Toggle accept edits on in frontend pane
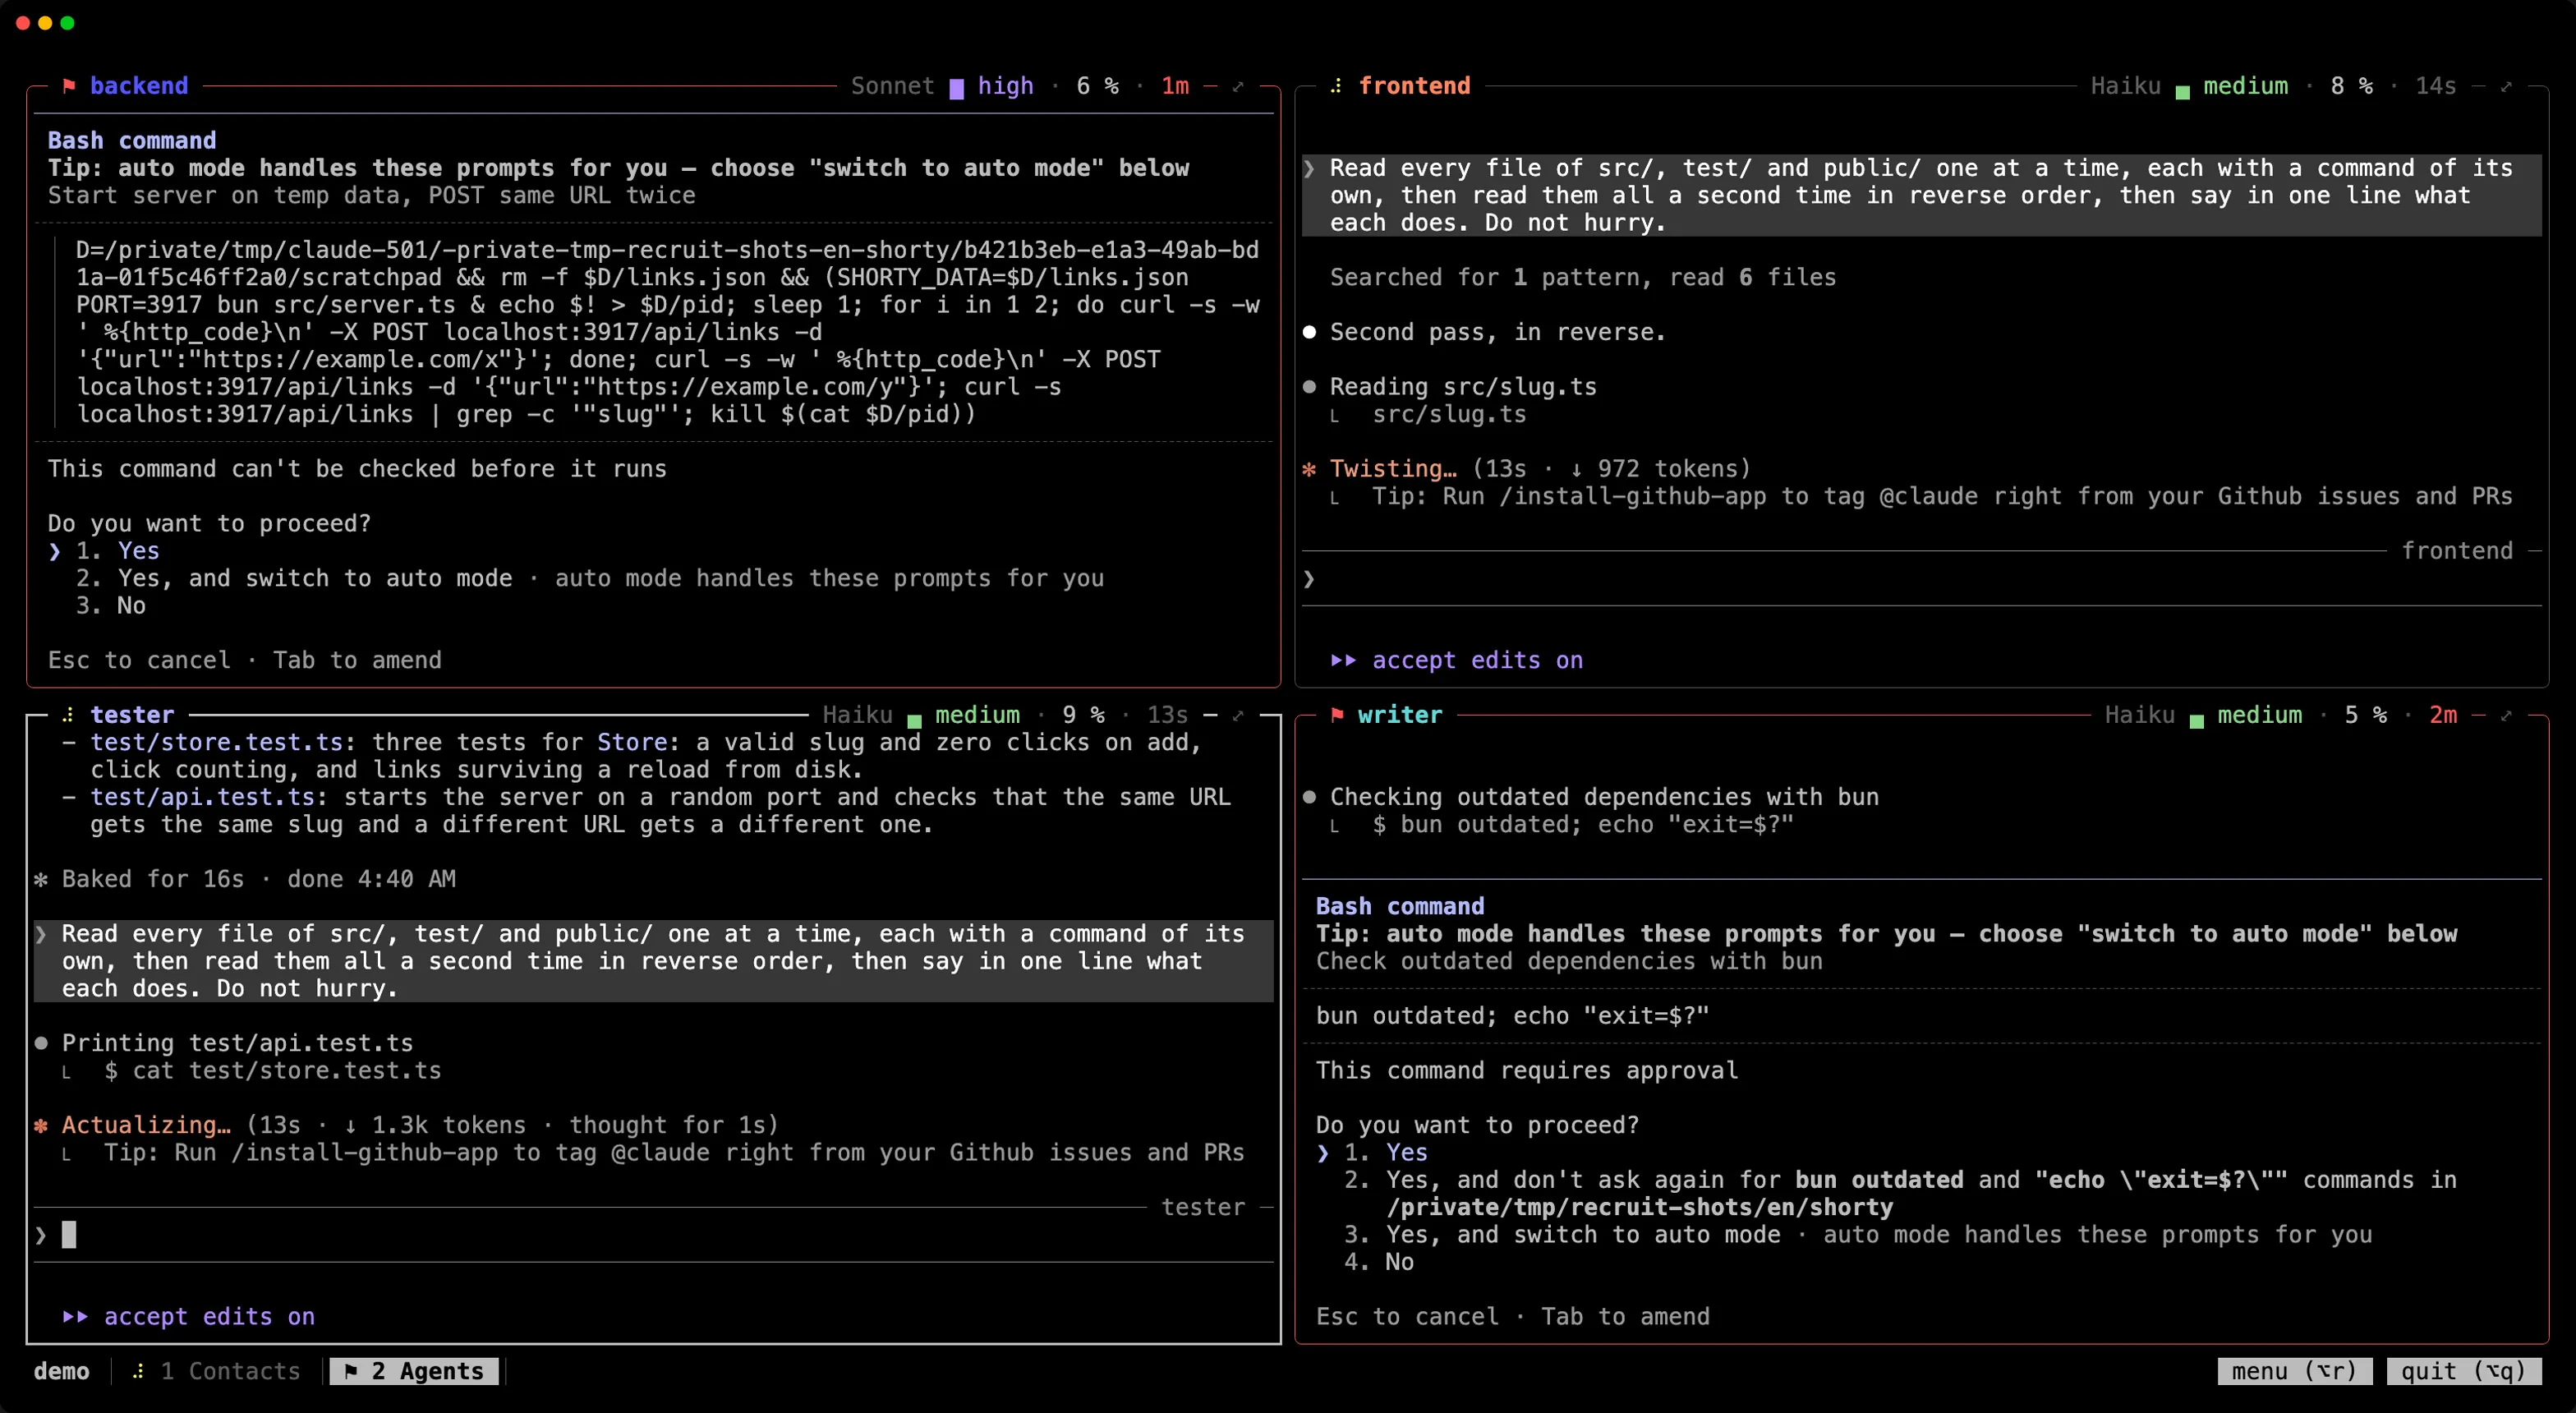The width and height of the screenshot is (2576, 1413). 1477,660
